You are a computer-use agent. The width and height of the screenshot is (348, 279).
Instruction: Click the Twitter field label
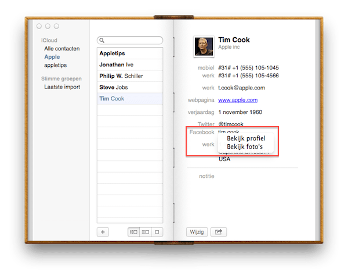[206, 124]
